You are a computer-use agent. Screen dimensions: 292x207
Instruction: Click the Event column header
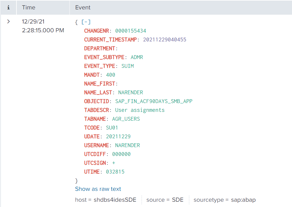point(83,8)
